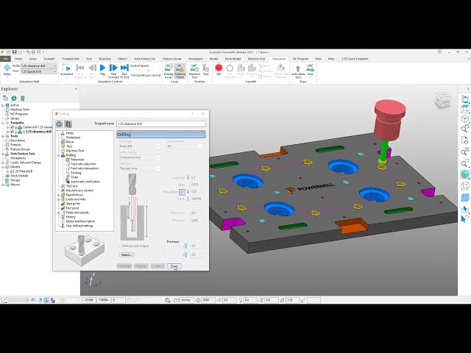Open the Entity toolpath dropdown
The image size is (471, 353).
38,65
